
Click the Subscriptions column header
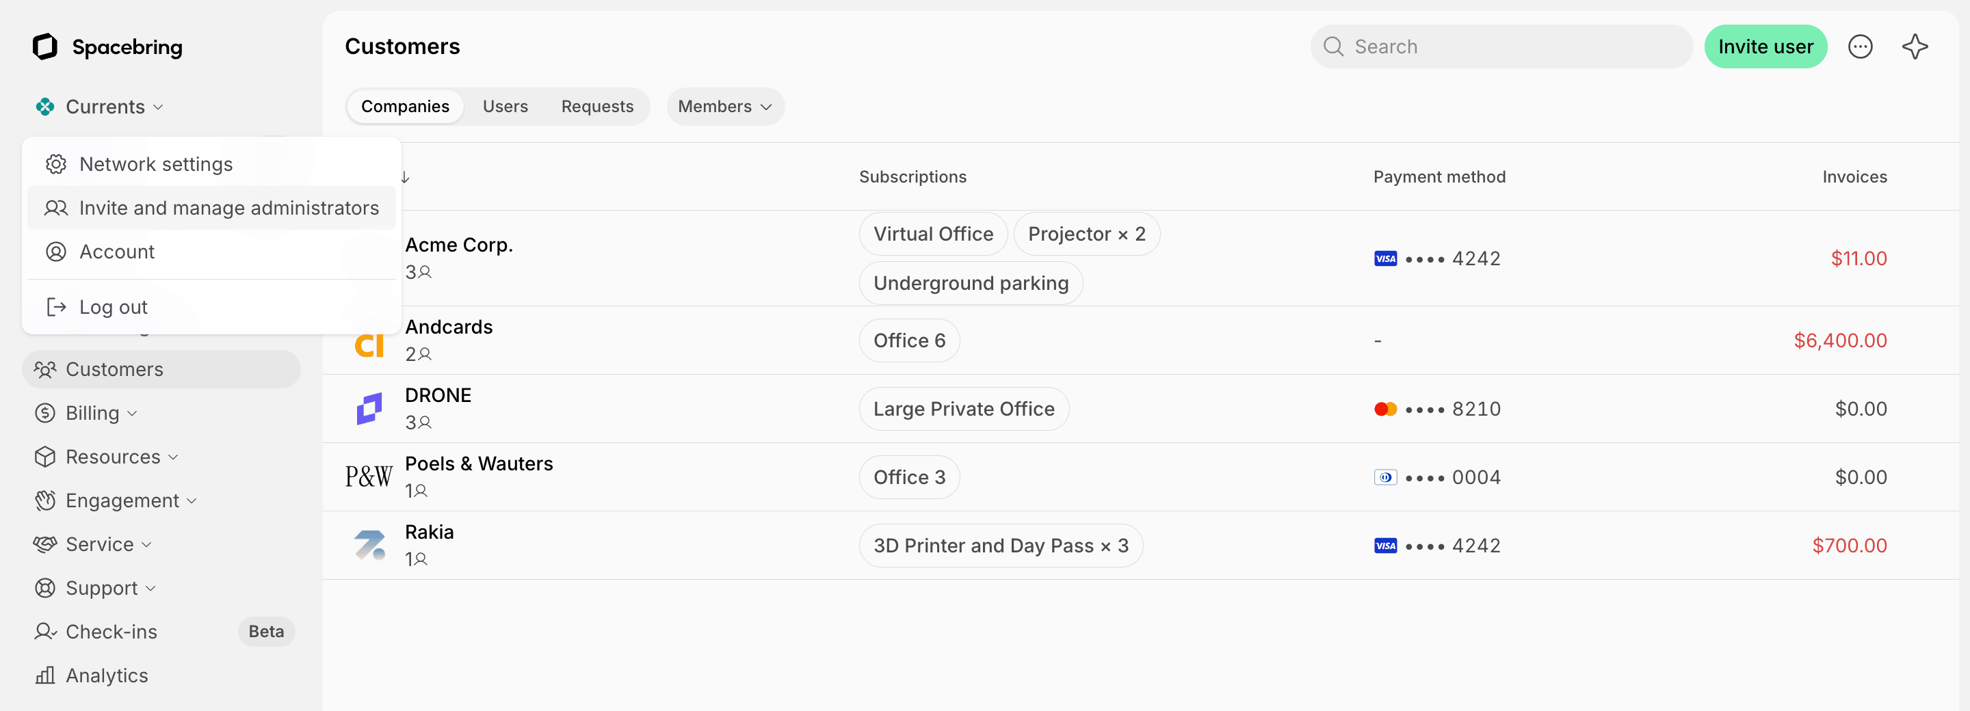(x=912, y=176)
